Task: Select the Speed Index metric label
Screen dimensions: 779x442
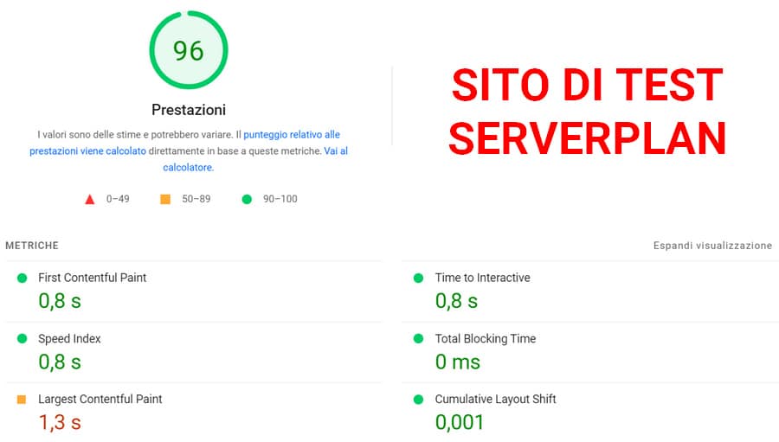Action: click(69, 339)
